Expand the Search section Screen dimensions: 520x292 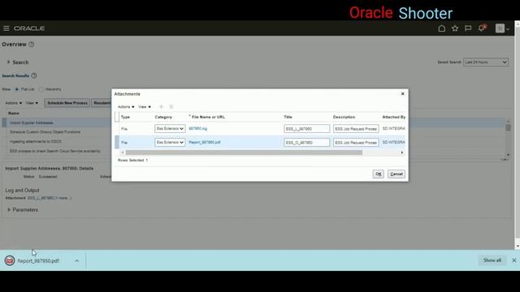pos(9,62)
